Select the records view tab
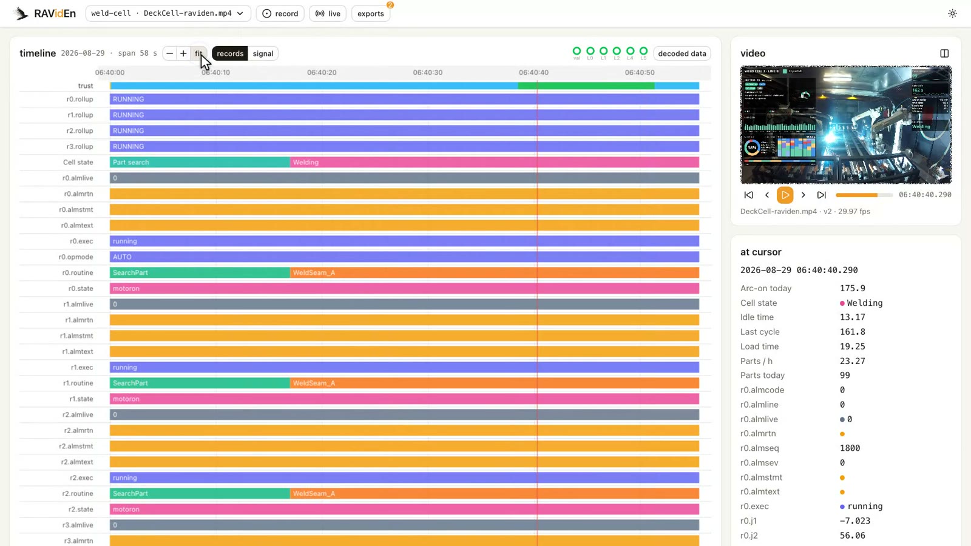Screen dimensions: 971x546 230,53
